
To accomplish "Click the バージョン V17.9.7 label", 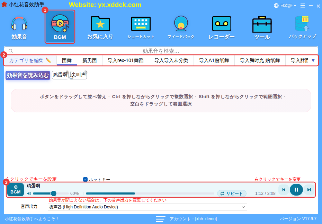I will tap(298, 219).
